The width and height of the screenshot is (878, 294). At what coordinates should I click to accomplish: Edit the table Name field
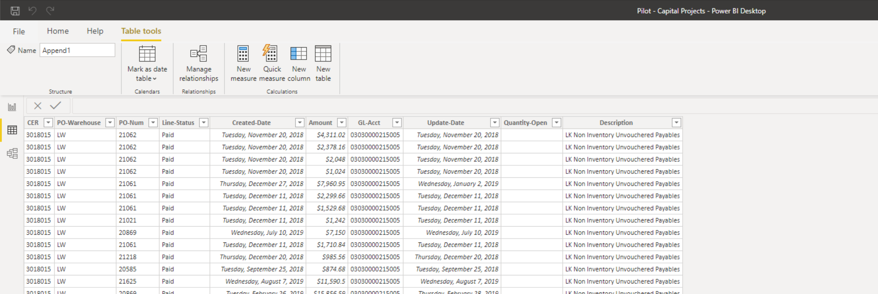pos(77,50)
